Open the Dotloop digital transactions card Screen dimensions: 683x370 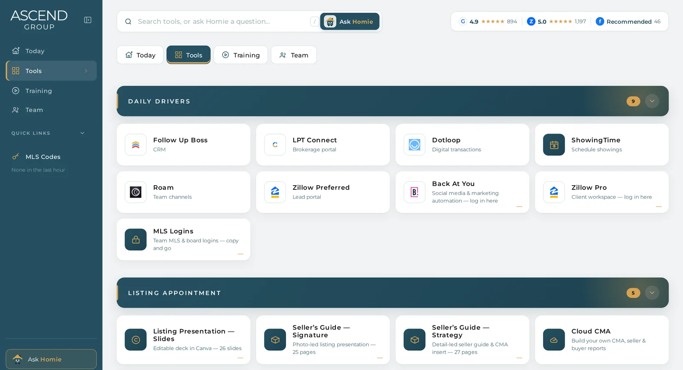tap(462, 145)
